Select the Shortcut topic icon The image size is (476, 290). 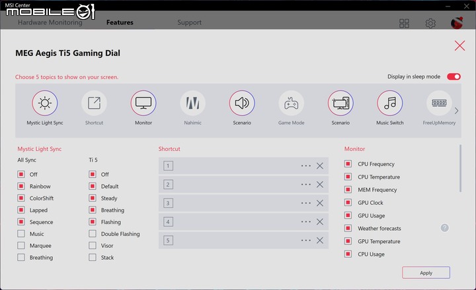(94, 103)
